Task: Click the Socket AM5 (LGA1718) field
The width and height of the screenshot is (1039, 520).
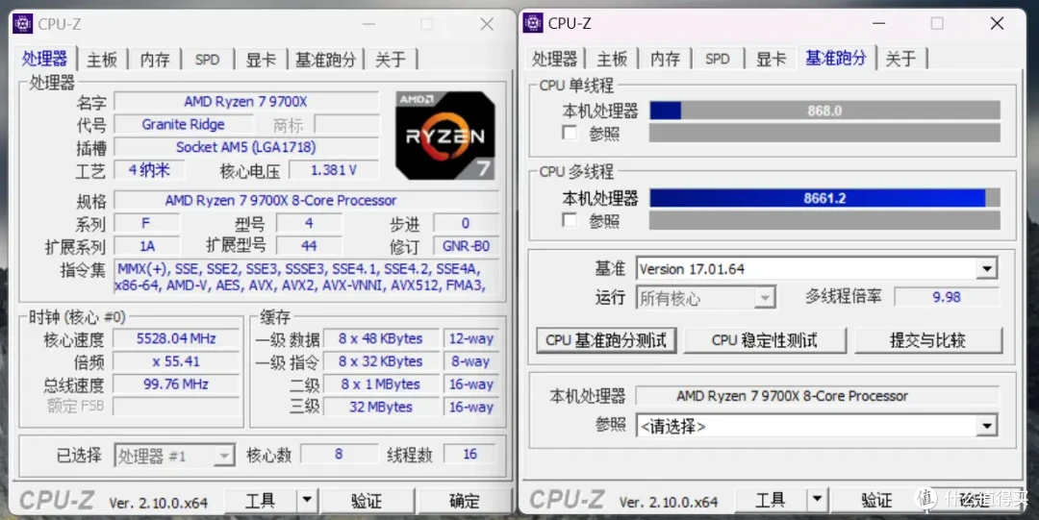Action: coord(246,146)
